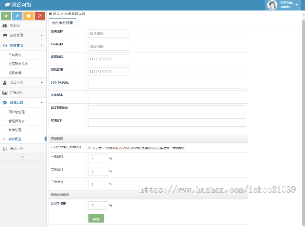Open 消息中心 in the sidebar
305x227 pixels.
pos(23,149)
